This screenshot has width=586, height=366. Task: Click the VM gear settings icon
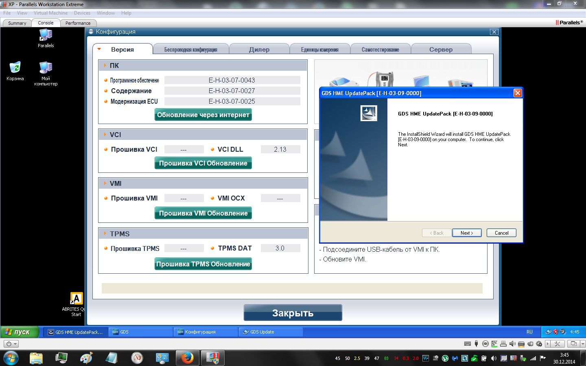539,344
